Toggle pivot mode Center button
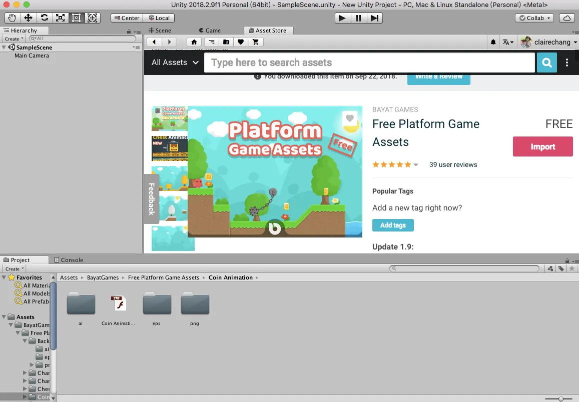 point(127,17)
